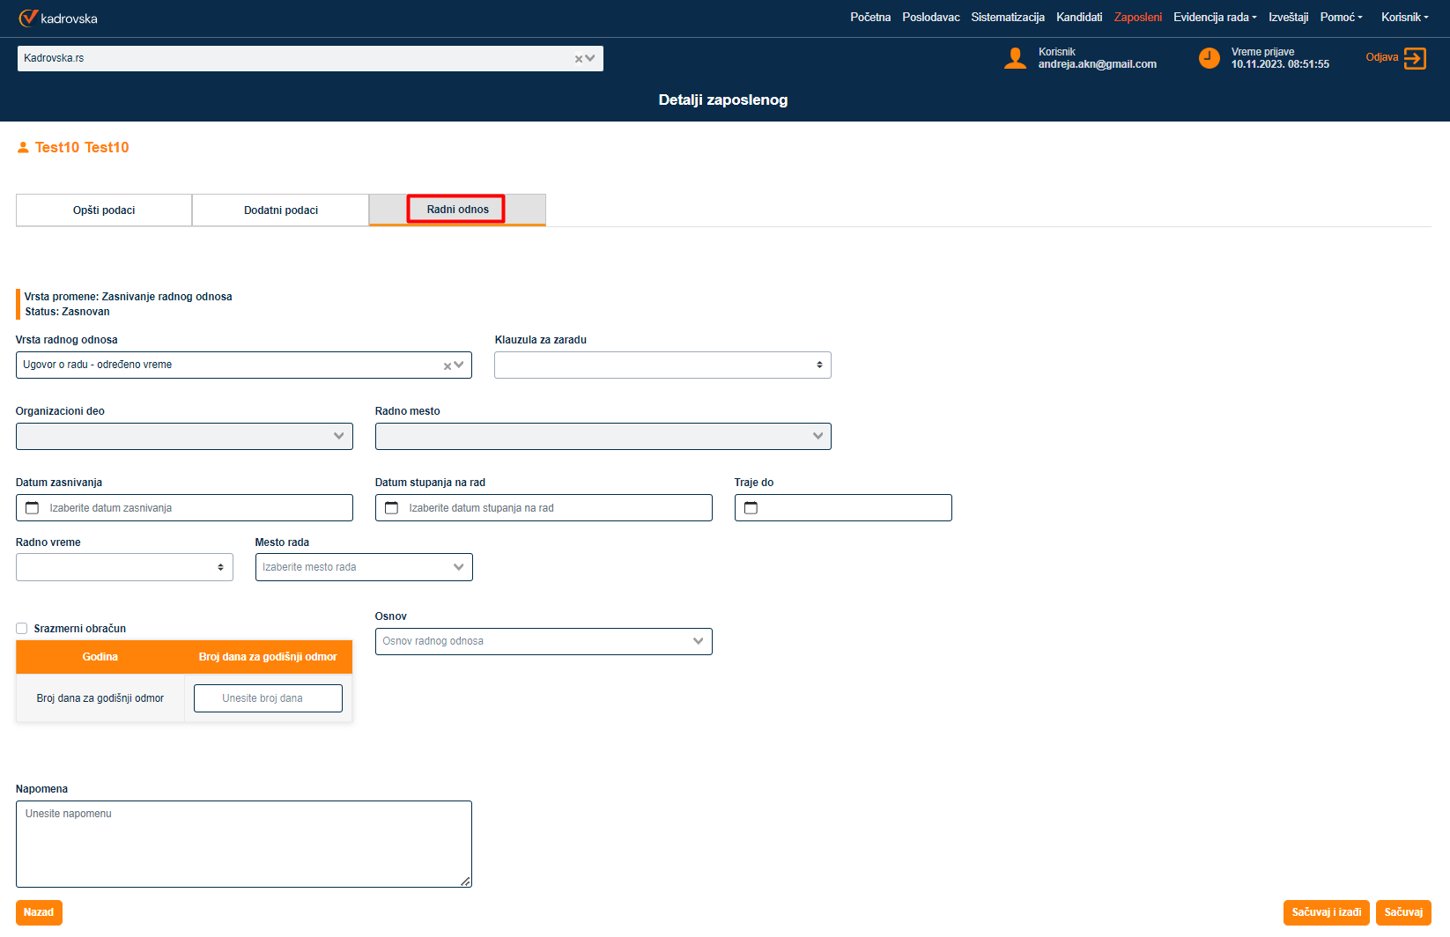Open the Mesto rada dropdown
Viewport: 1450px width, 937px height.
point(364,567)
